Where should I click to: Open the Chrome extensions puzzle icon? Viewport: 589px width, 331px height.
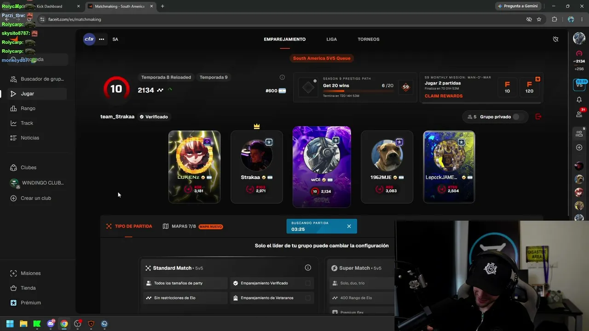(554, 19)
